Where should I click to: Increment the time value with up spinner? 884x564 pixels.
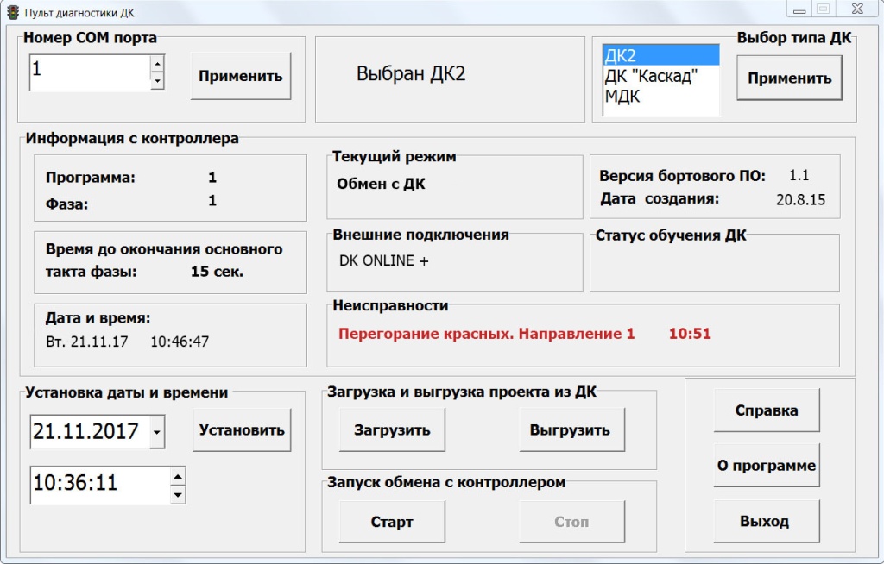pos(178,475)
